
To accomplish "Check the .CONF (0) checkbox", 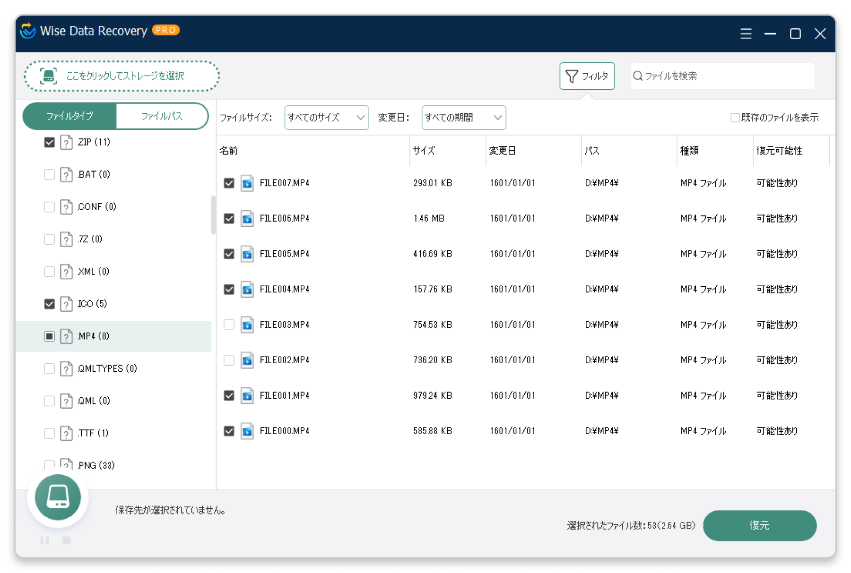I will (49, 207).
